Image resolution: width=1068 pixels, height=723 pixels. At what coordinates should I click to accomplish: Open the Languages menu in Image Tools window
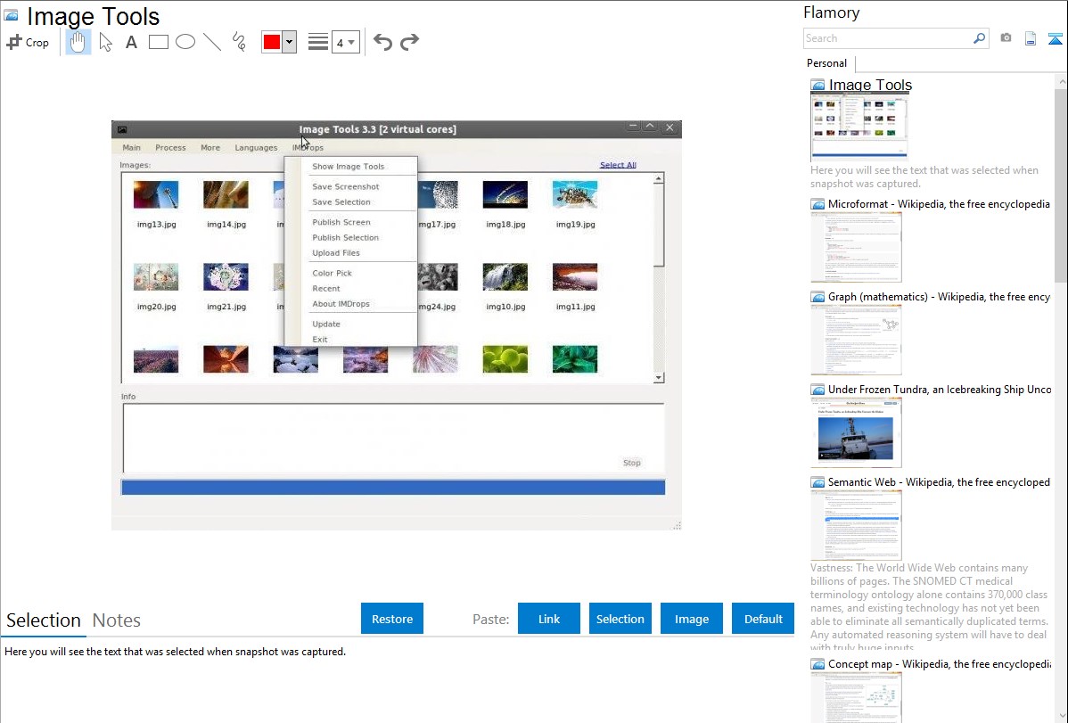256,148
